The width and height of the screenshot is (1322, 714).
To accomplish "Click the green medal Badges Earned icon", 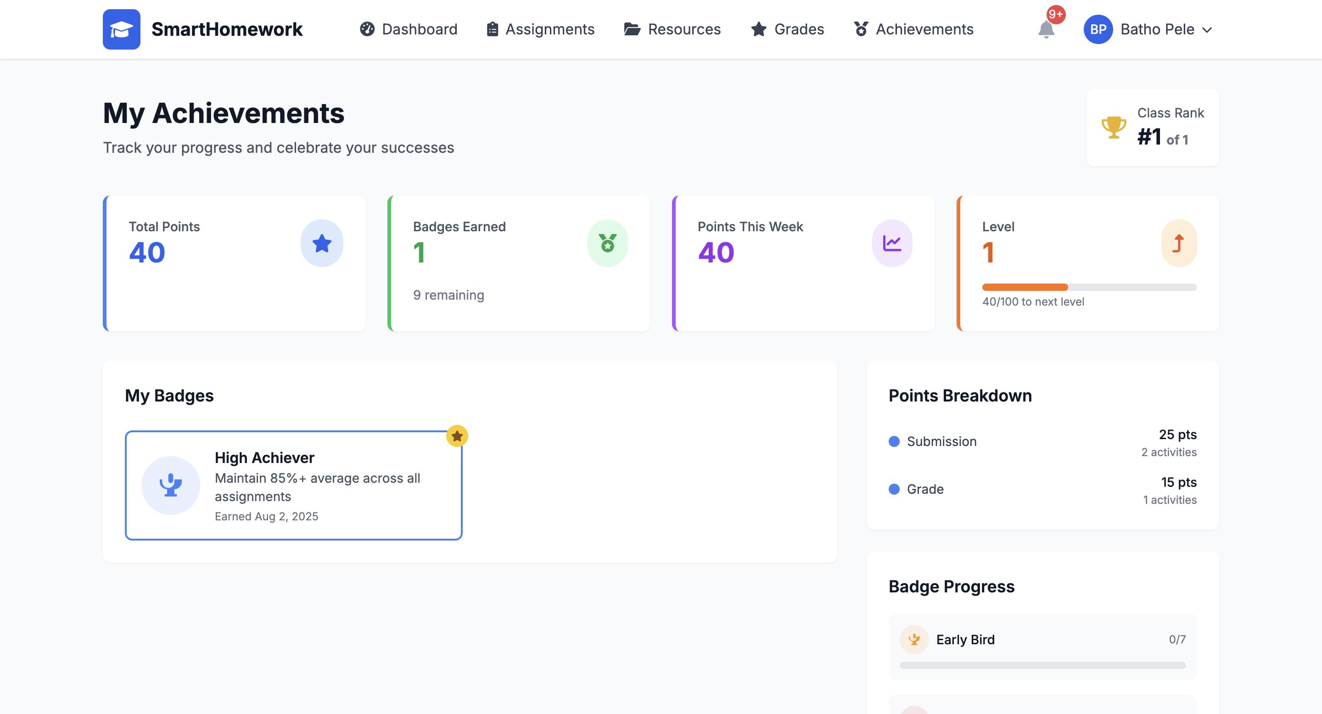I will click(x=607, y=243).
